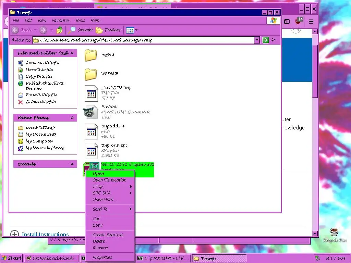Collapse the Other Places panel

72,118
